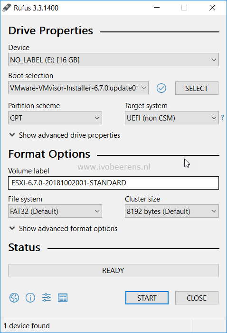Open the File system FAT32 dropdown

(55, 211)
